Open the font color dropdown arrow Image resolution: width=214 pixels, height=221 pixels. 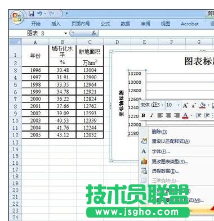[x=191, y=115]
